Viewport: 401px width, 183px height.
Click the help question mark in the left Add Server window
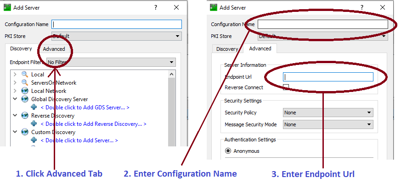tap(156, 8)
